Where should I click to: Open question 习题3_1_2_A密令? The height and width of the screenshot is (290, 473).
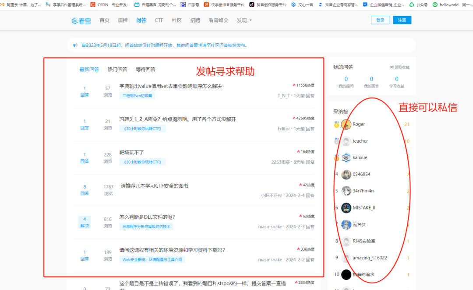(178, 119)
